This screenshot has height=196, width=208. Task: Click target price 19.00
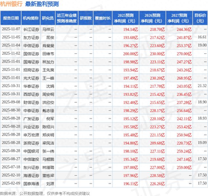click(x=202, y=45)
